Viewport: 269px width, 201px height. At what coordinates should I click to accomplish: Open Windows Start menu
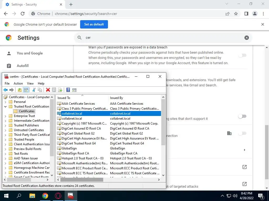(6, 196)
